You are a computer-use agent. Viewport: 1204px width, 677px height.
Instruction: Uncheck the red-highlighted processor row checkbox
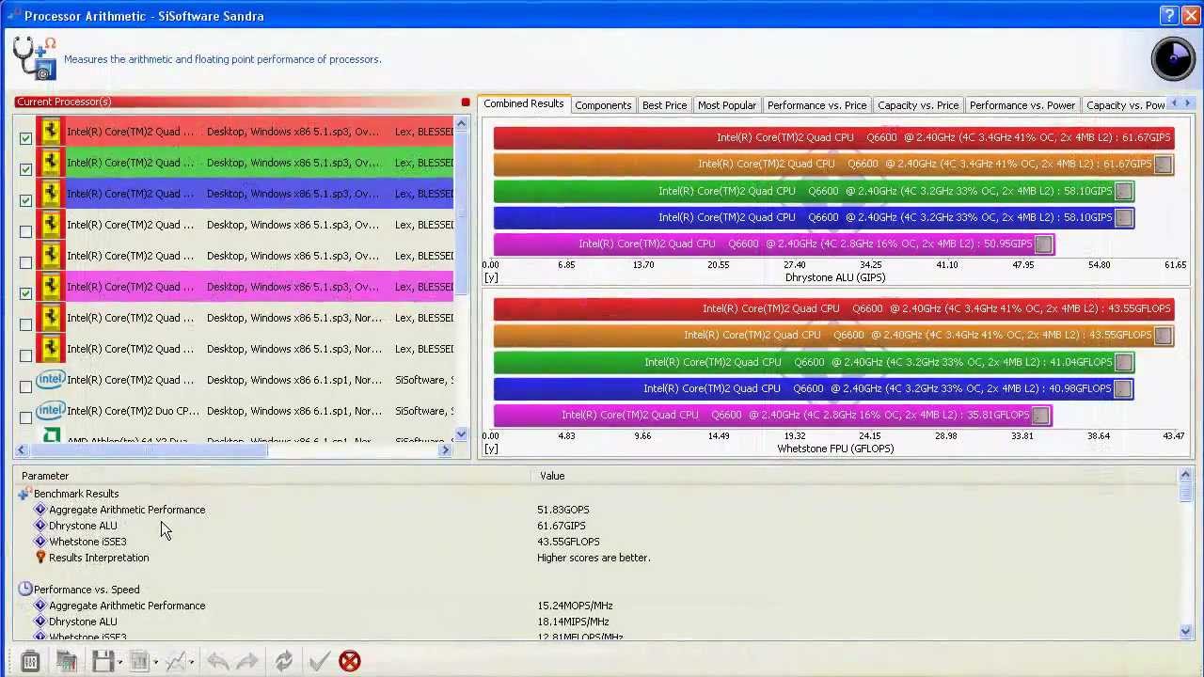click(25, 138)
